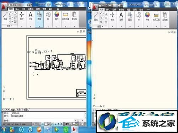Expand Modify panel arrow in left window
The image size is (178, 133).
click(22, 26)
